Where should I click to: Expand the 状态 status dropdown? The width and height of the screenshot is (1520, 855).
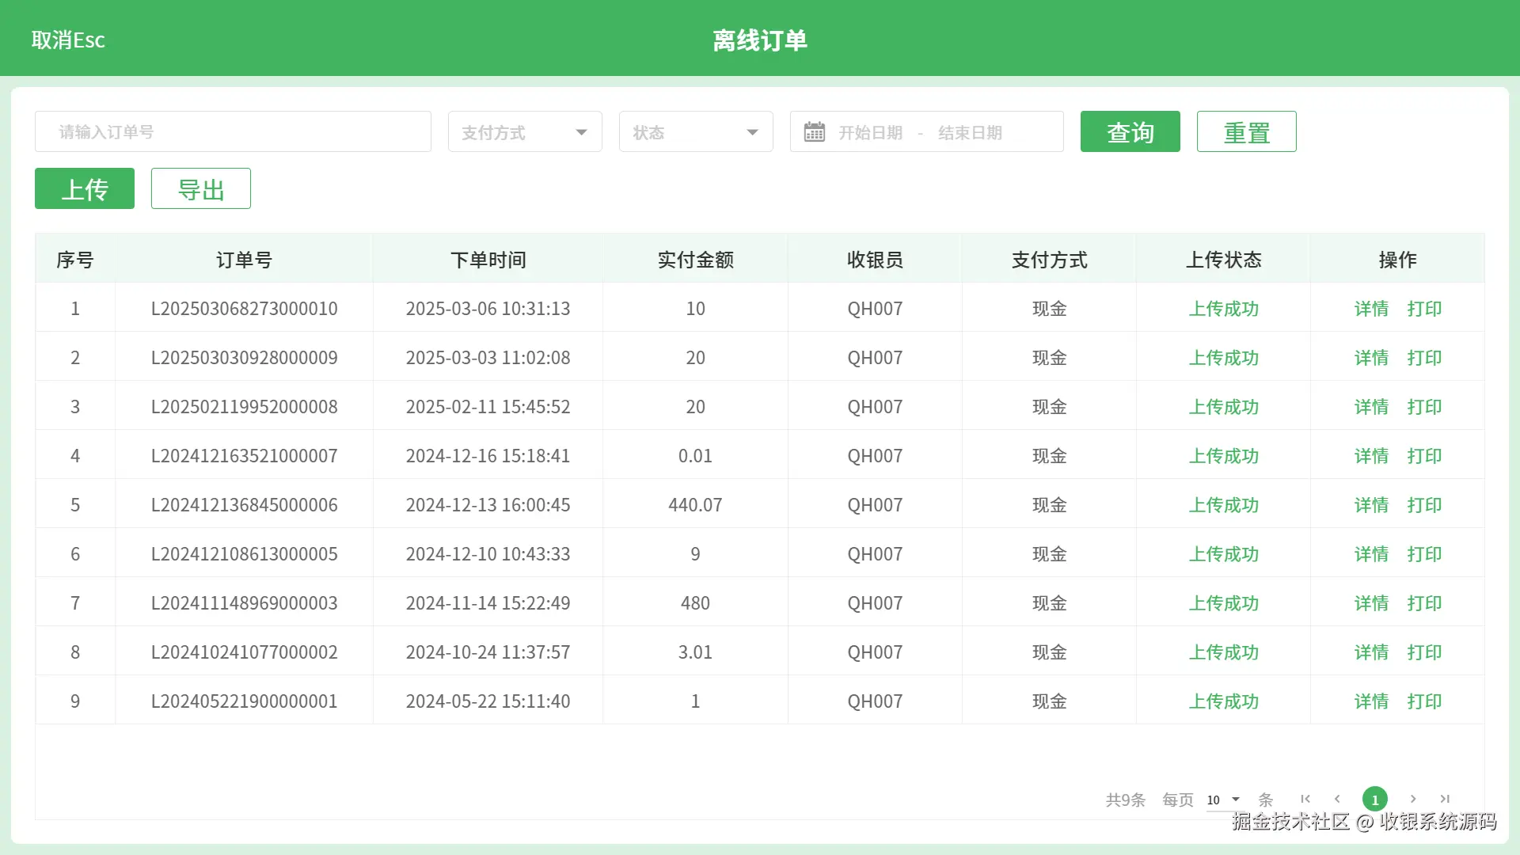coord(696,132)
